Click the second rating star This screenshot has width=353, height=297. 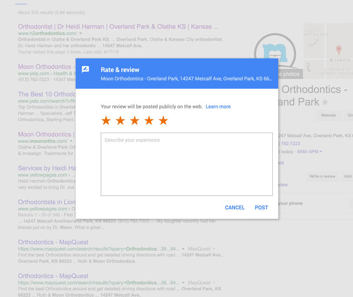120,120
